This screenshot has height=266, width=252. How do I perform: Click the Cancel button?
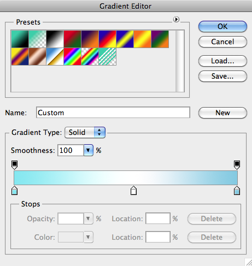point(222,42)
